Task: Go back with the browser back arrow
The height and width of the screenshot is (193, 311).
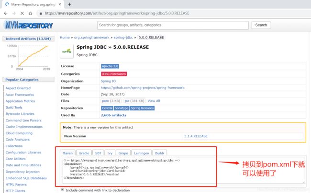Action: pyautogui.click(x=6, y=13)
